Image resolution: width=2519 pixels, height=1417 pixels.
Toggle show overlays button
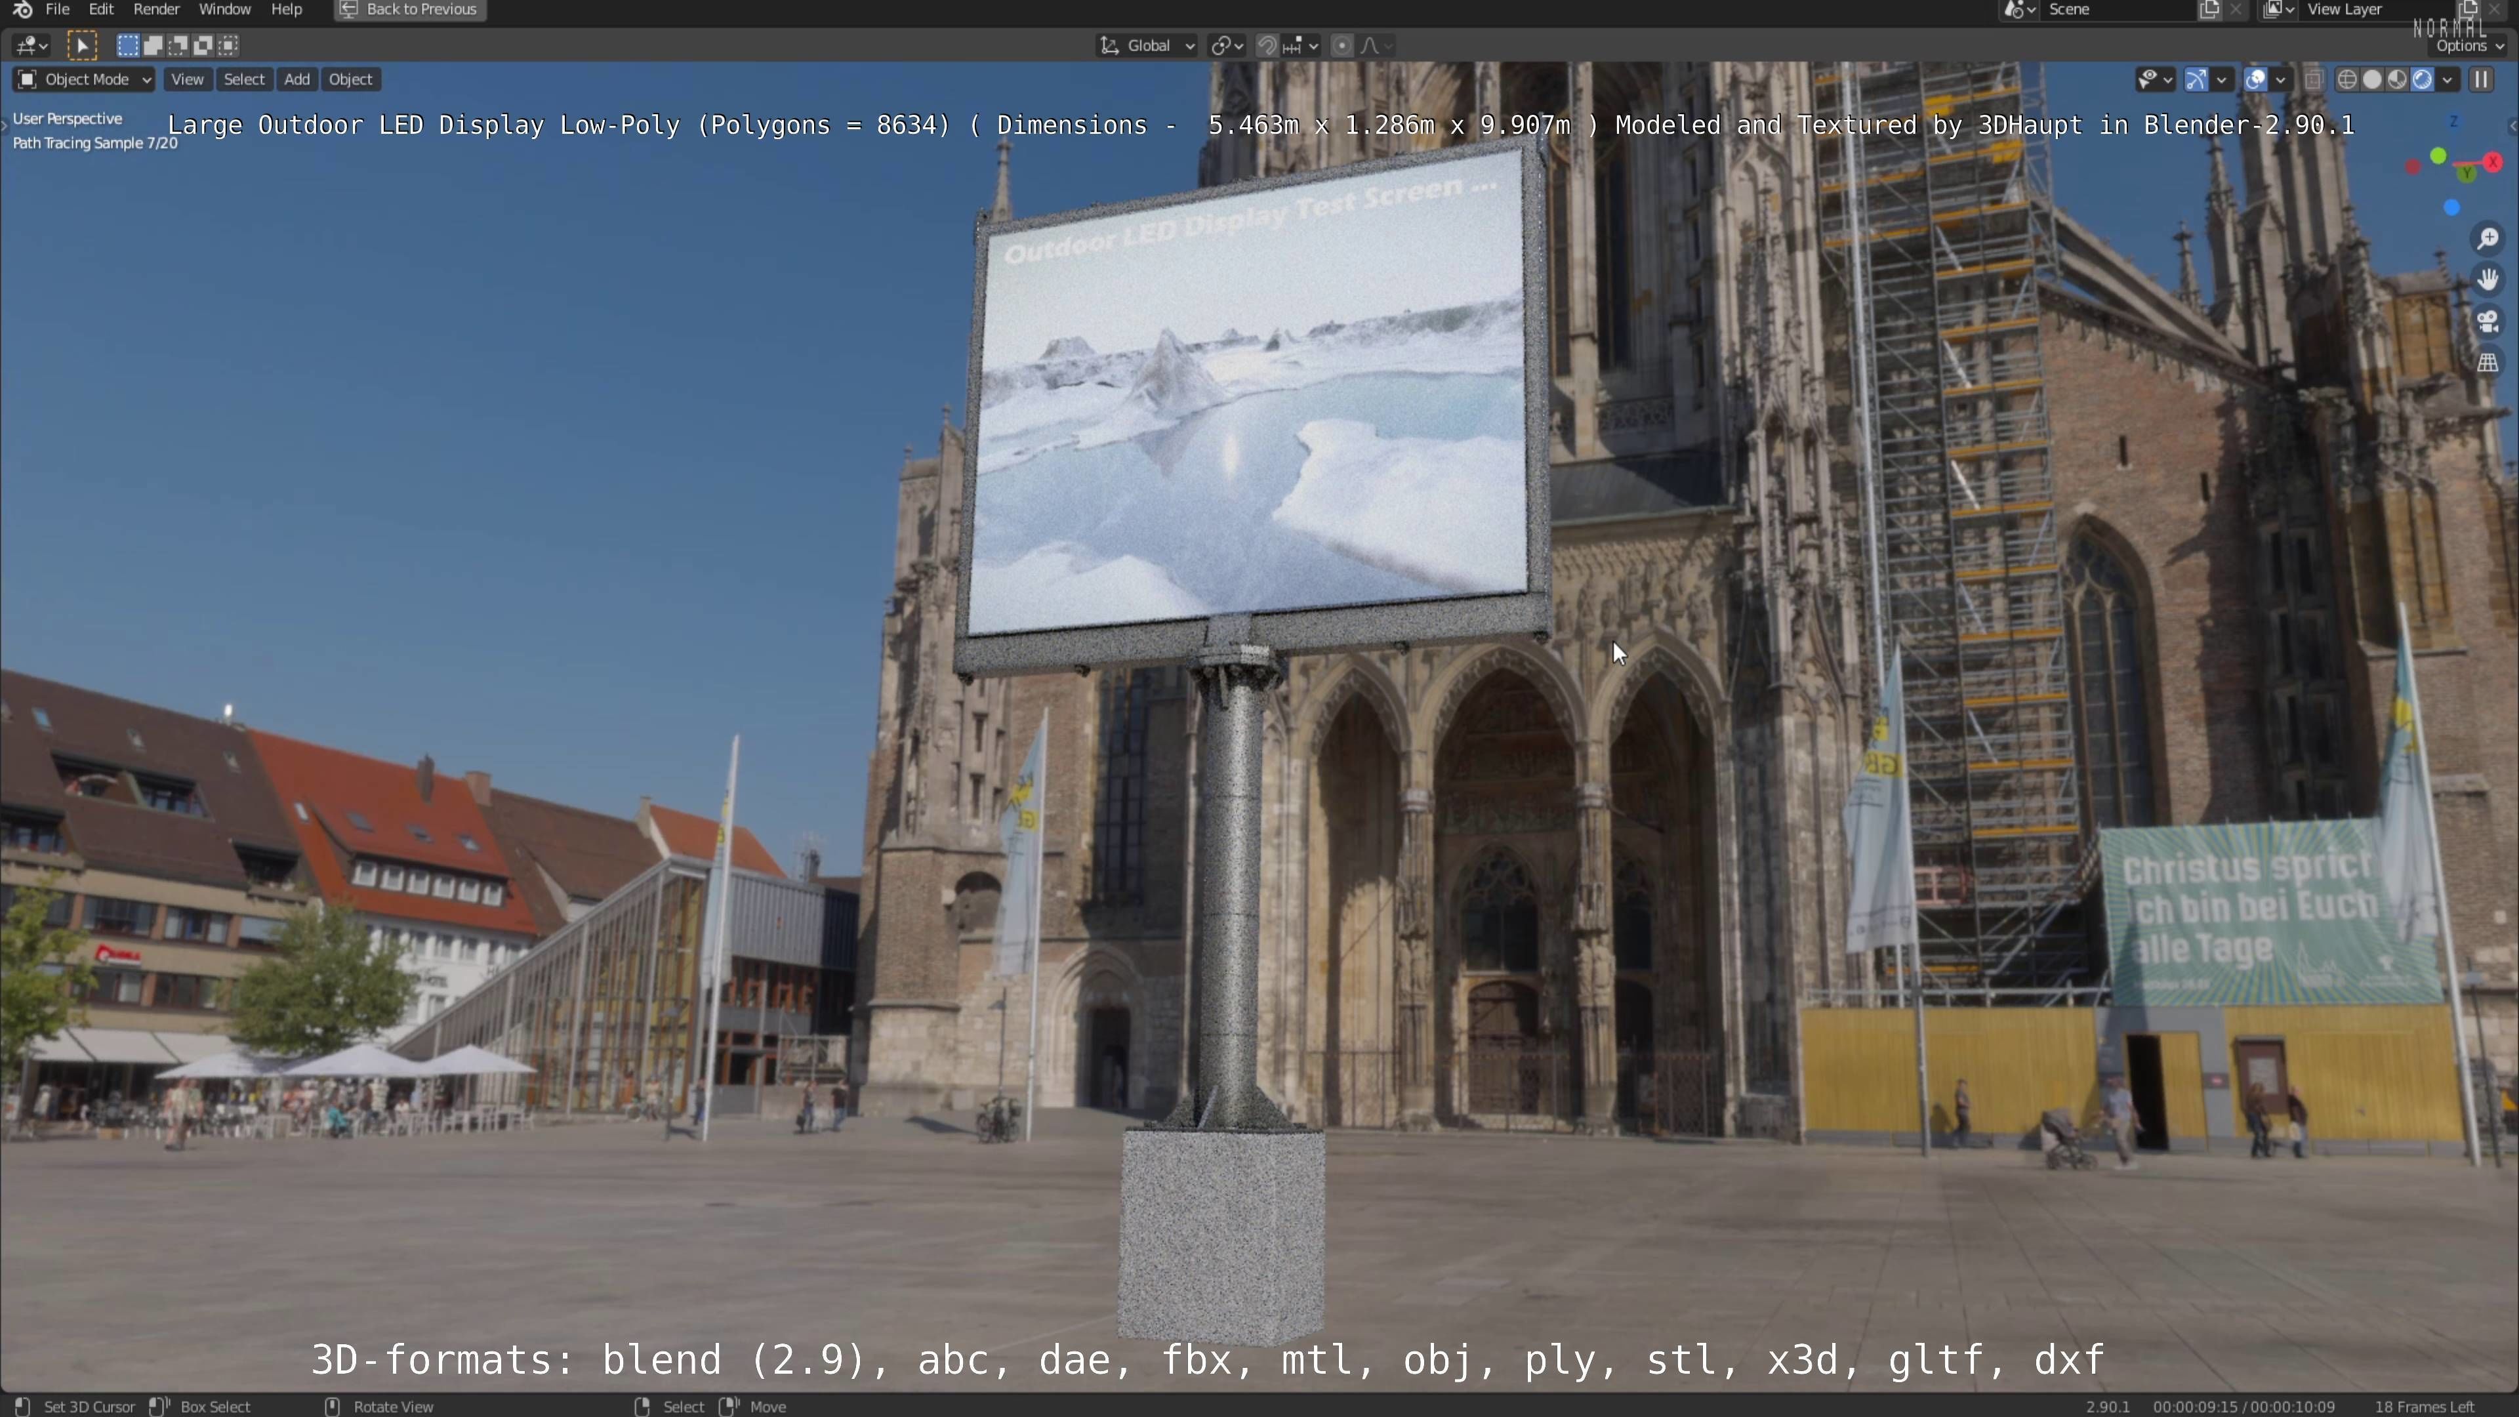(x=2255, y=79)
